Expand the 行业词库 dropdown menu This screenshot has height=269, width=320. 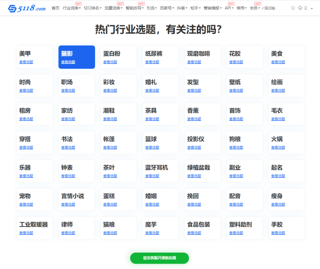click(72, 8)
